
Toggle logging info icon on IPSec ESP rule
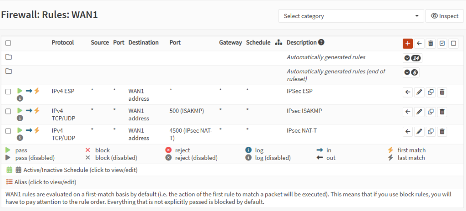[20, 98]
